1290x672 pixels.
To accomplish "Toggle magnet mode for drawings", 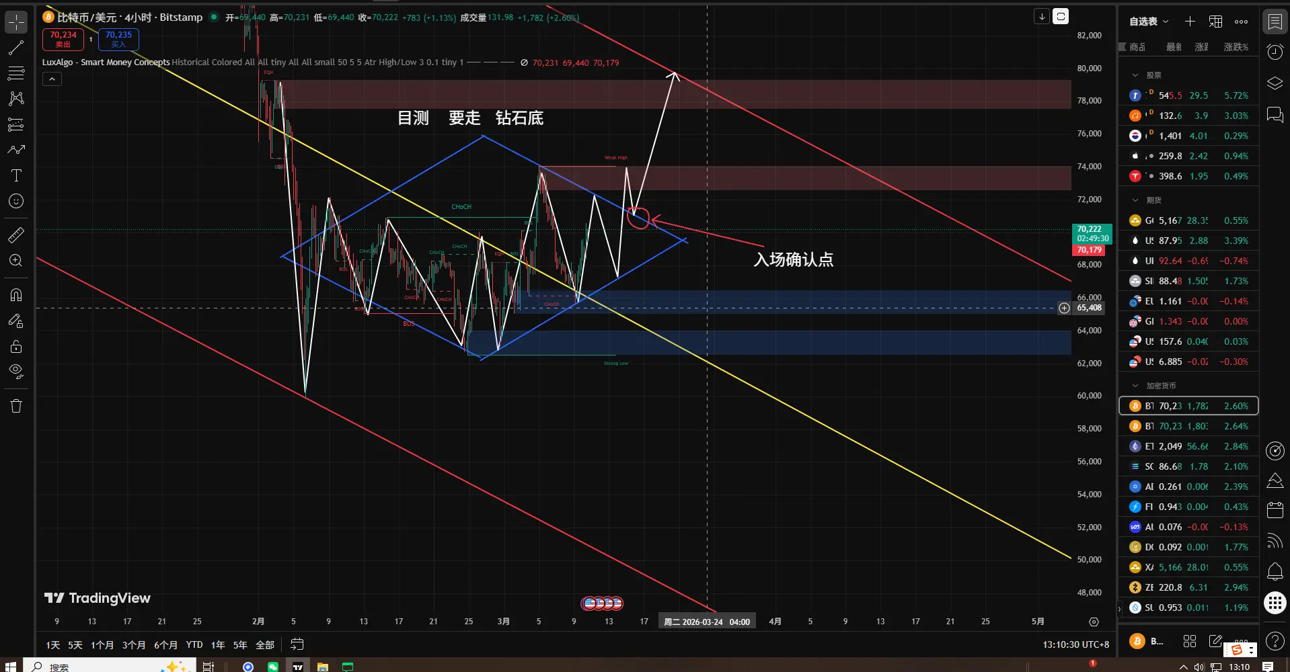I will (x=16, y=295).
